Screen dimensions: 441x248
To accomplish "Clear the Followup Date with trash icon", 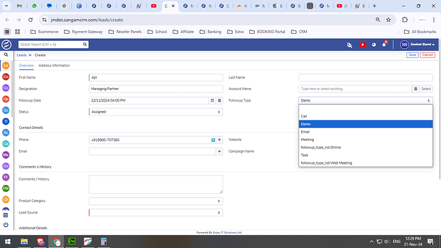I will (220, 101).
